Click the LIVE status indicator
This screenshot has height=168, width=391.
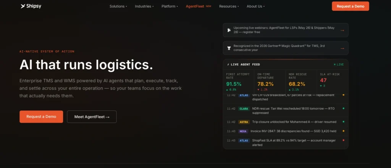[x=339, y=64]
